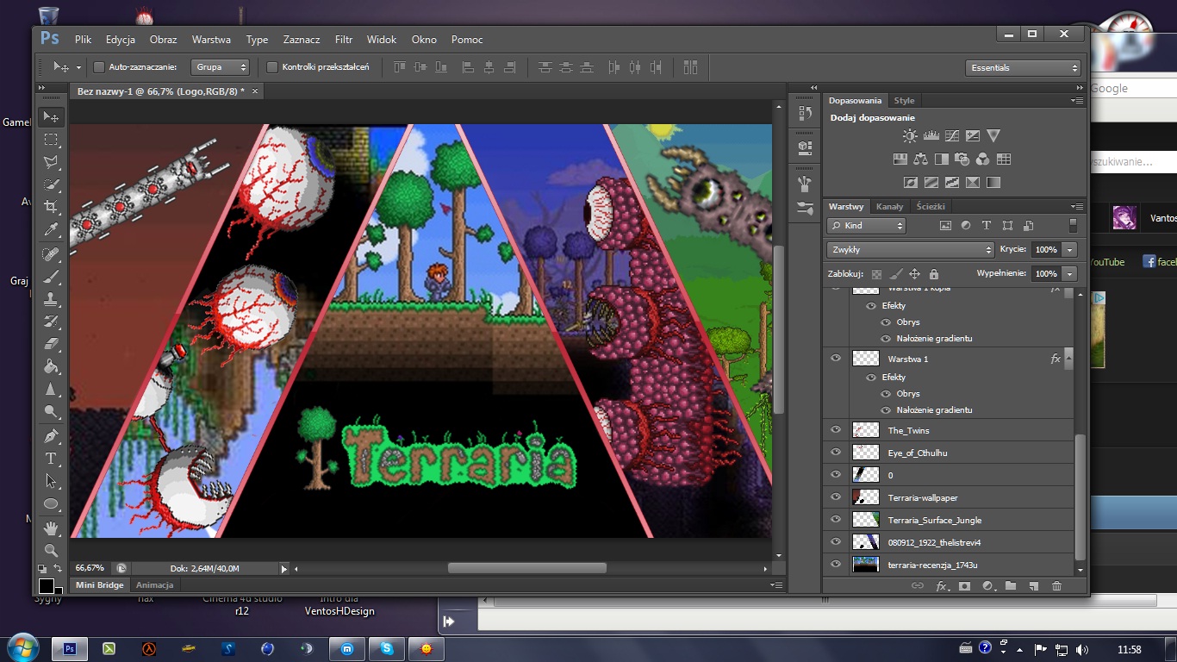The width and height of the screenshot is (1177, 662).
Task: Pick the Brush tool
Action: (x=52, y=277)
